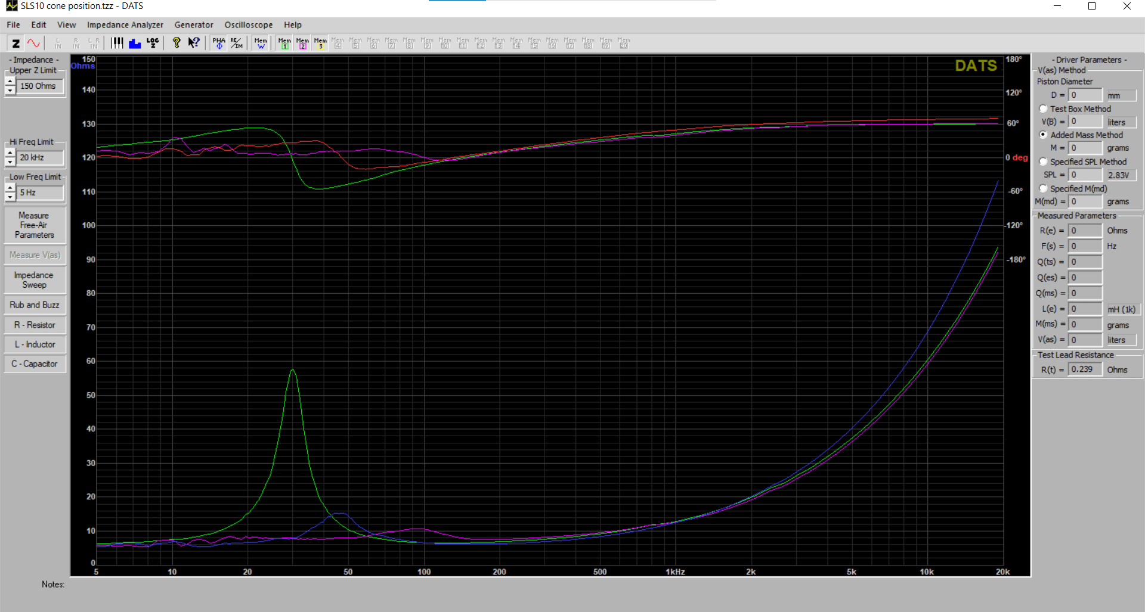Click the M(md) grams input field
Viewport: 1145px width, 612px height.
click(1085, 201)
